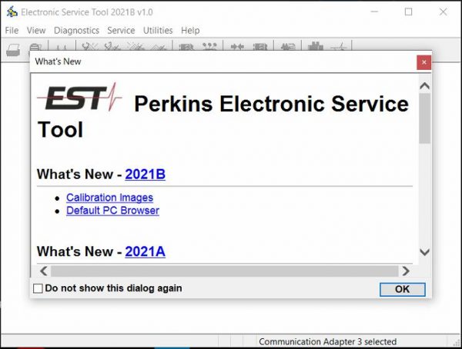Open the Calibration Images link
The width and height of the screenshot is (462, 349).
(109, 198)
